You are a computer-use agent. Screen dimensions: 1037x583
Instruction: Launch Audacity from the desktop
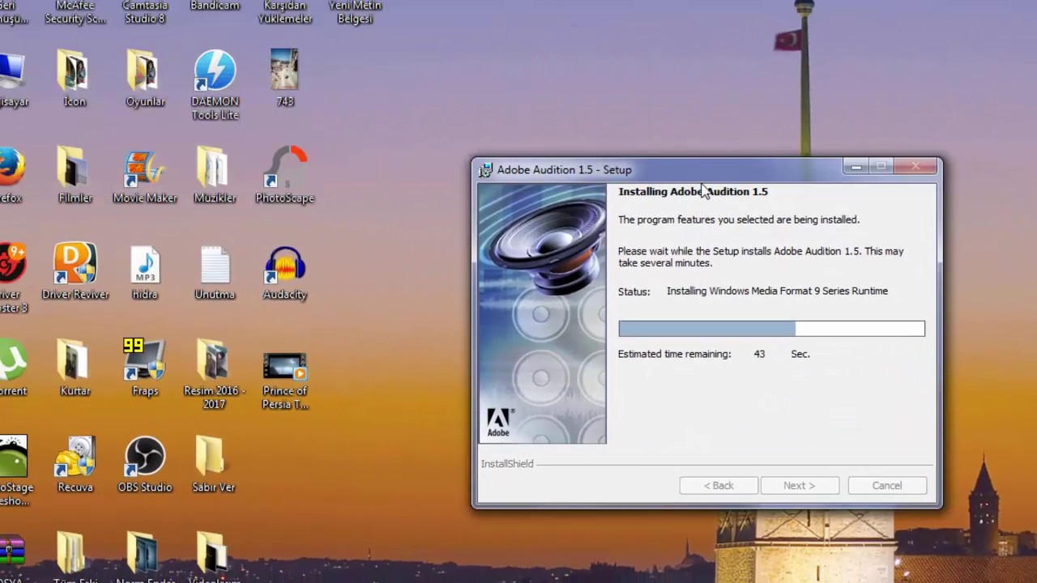(x=284, y=270)
